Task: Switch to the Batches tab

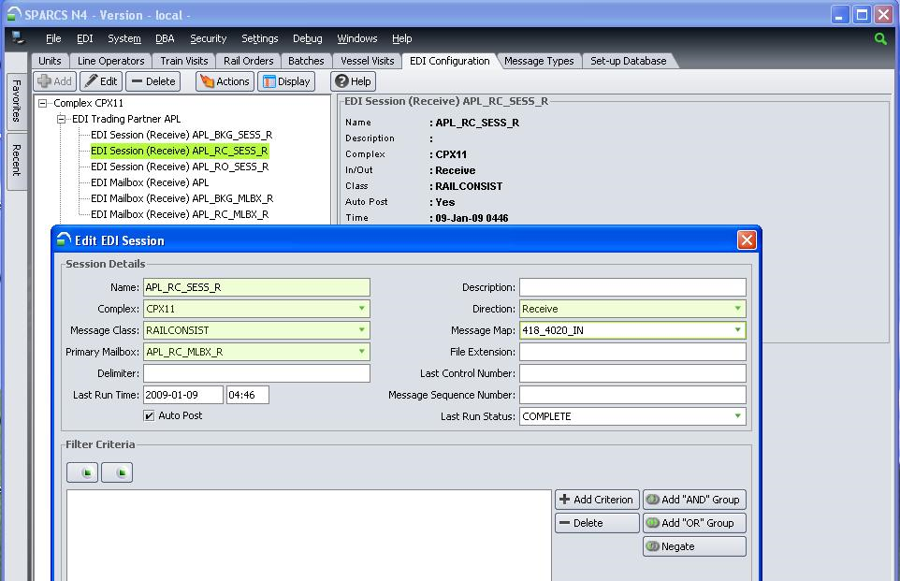Action: point(306,61)
